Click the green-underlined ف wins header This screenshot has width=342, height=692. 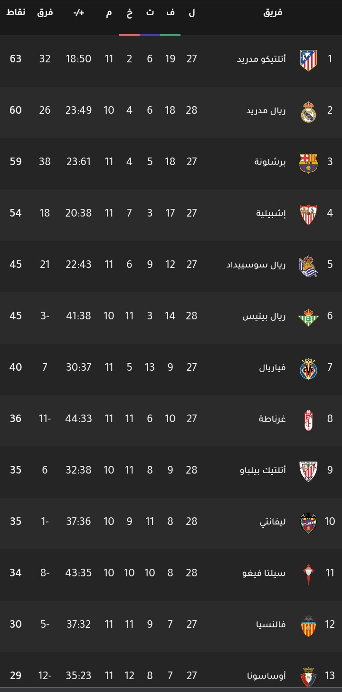coord(170,13)
